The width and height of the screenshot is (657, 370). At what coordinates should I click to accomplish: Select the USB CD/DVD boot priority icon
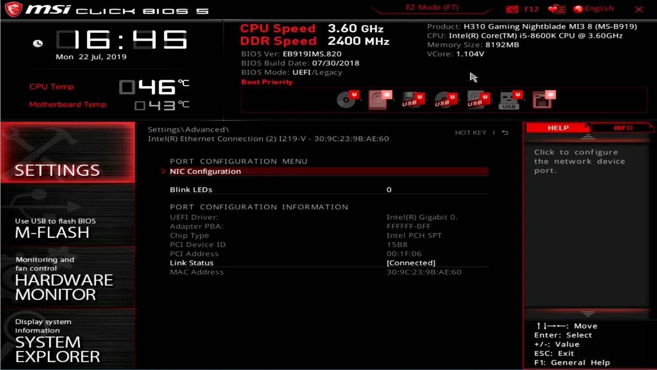pos(446,100)
